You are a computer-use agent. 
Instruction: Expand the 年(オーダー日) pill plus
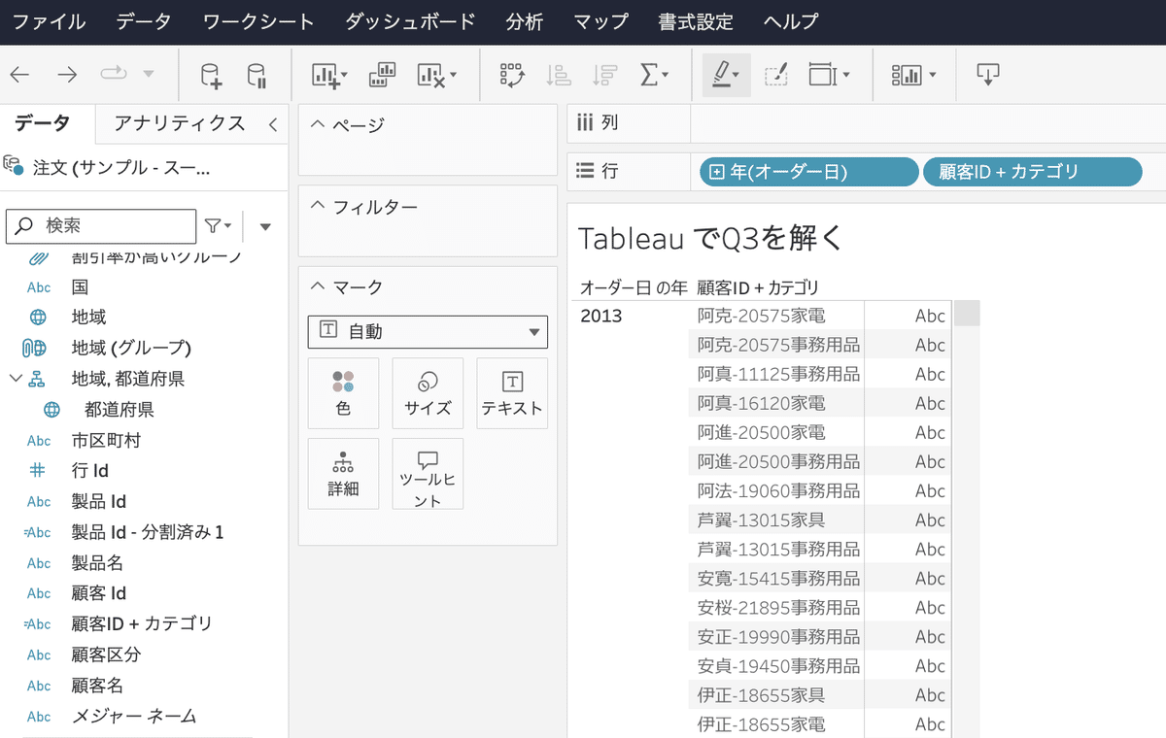pyautogui.click(x=717, y=172)
